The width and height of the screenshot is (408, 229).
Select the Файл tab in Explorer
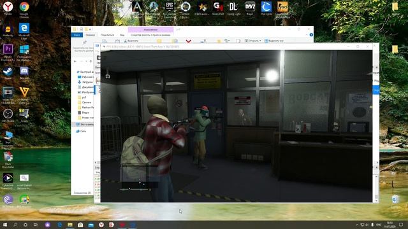pos(76,35)
